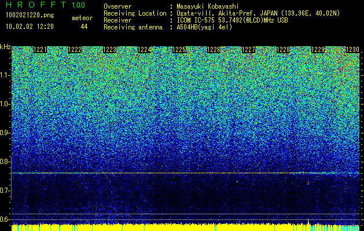Click time marker 1223
The image size is (364, 231).
[x=109, y=50]
